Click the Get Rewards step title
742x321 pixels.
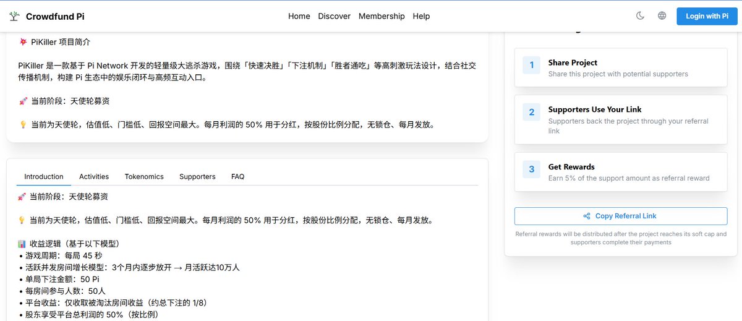pos(571,167)
